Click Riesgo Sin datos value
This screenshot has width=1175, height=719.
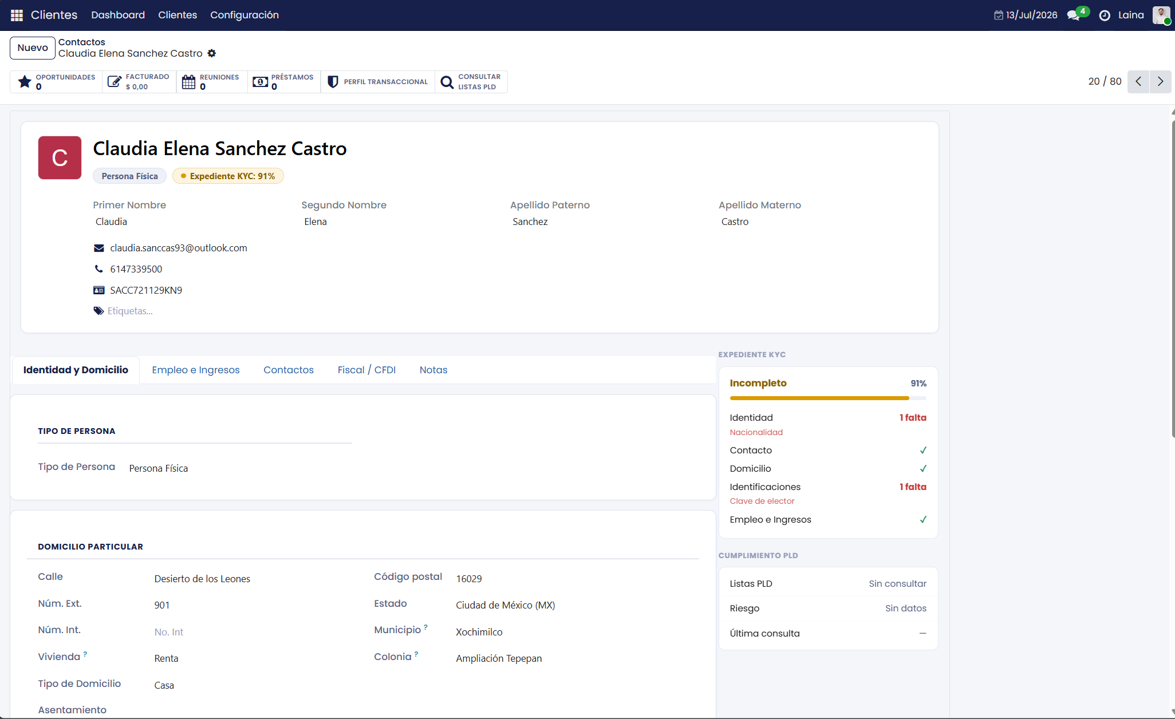point(906,609)
